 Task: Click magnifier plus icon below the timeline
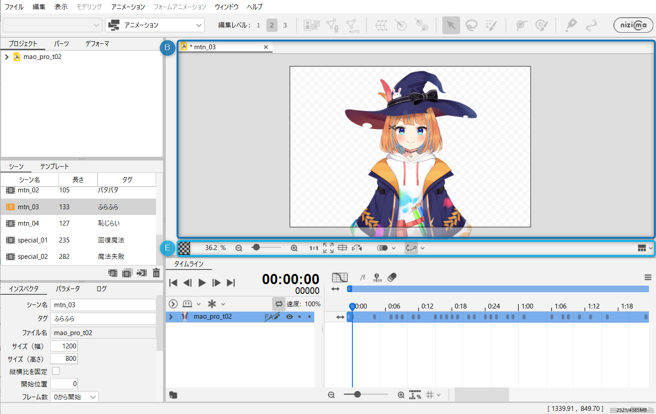[401, 395]
